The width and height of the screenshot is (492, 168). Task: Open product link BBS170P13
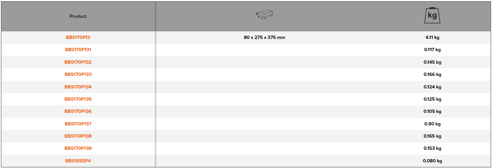(78, 37)
